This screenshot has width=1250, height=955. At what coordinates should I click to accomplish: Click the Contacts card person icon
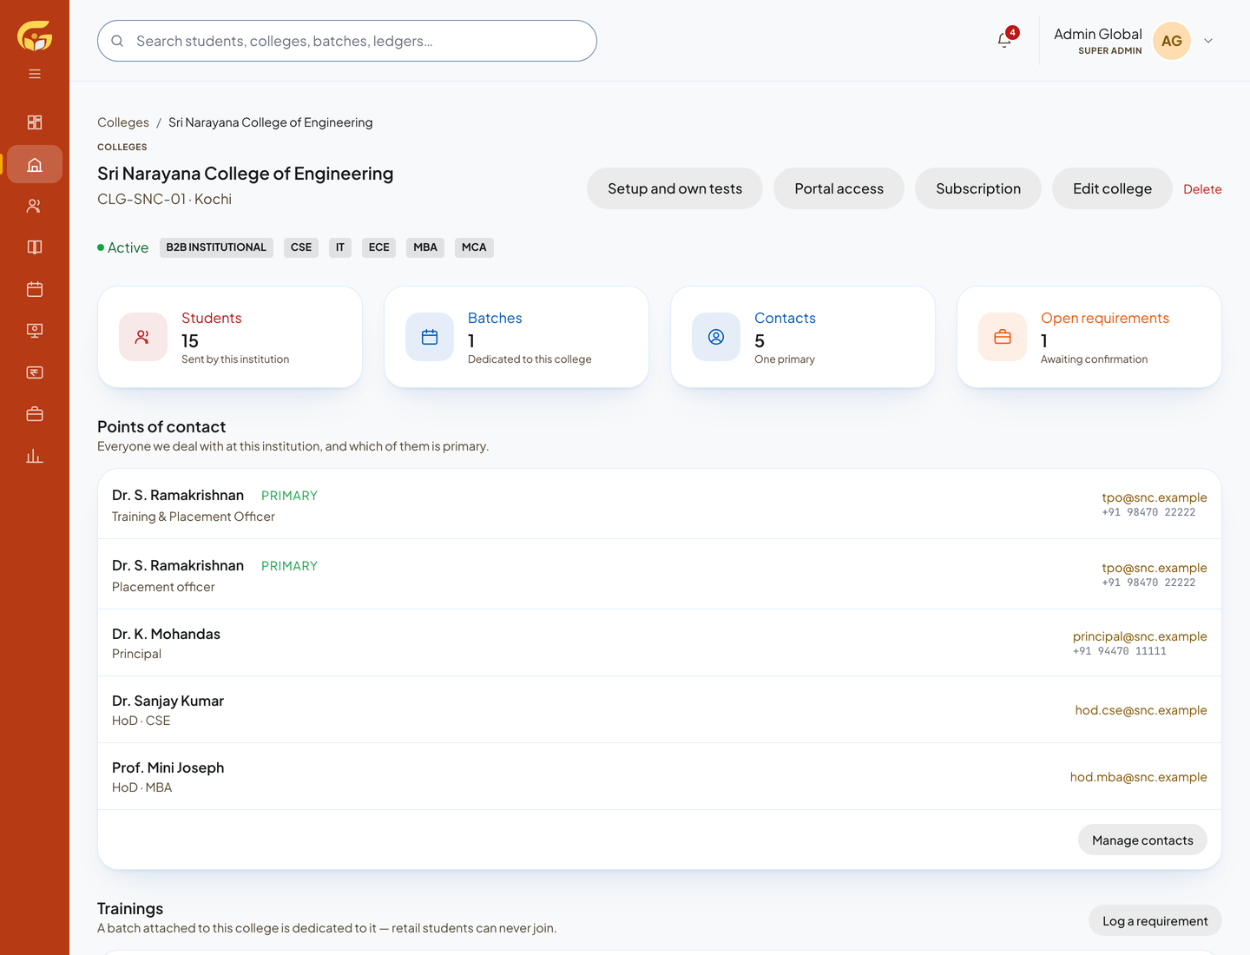click(716, 337)
